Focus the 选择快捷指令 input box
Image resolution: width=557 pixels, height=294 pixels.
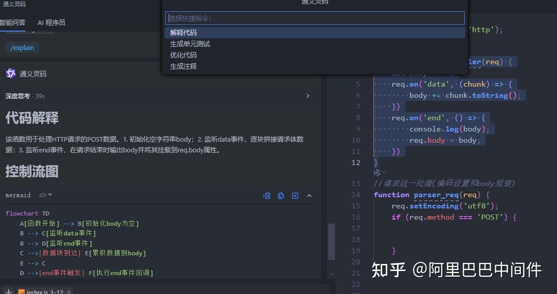(x=315, y=18)
